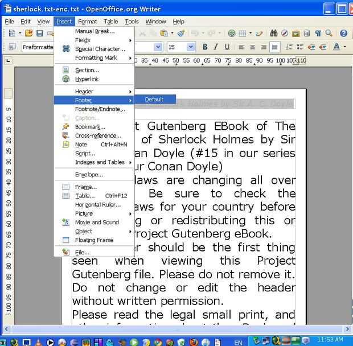Image resolution: width=353 pixels, height=346 pixels.
Task: Choose Note in the Insert menu
Action: [x=95, y=145]
